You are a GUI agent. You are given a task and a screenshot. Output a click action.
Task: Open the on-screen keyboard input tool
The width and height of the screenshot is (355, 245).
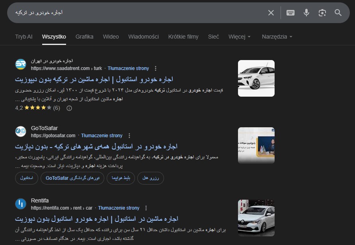tap(291, 13)
